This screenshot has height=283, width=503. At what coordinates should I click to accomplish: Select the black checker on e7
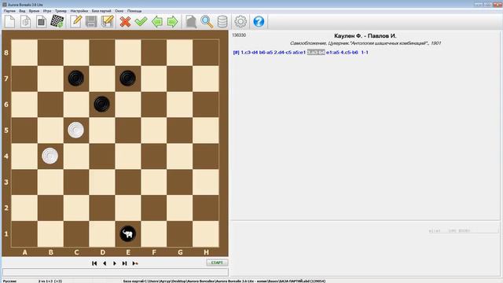pos(127,79)
